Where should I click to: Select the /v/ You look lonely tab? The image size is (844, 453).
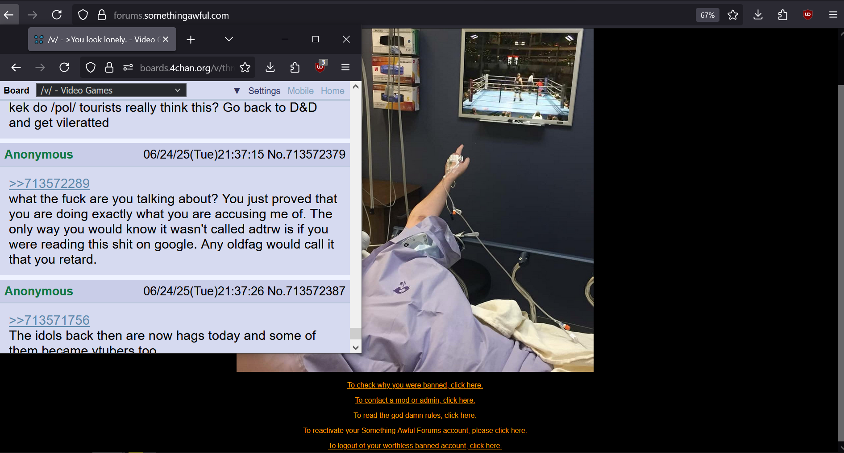pos(102,39)
